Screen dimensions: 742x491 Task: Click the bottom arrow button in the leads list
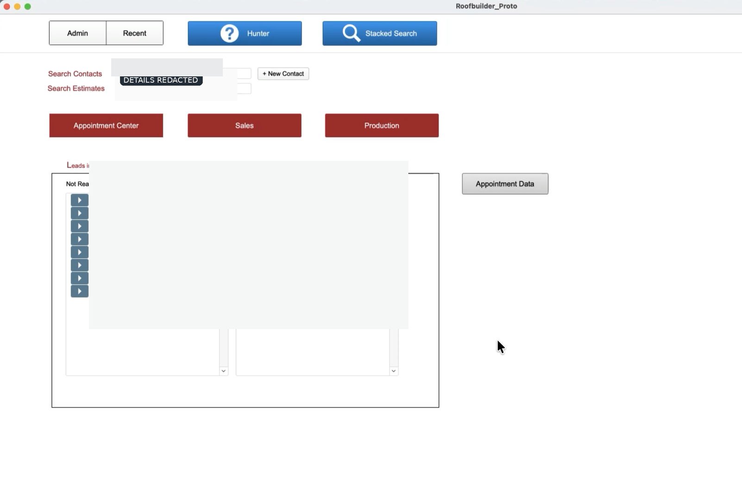(80, 291)
